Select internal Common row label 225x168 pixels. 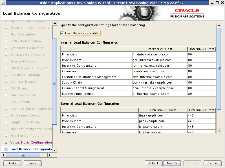tap(69, 71)
